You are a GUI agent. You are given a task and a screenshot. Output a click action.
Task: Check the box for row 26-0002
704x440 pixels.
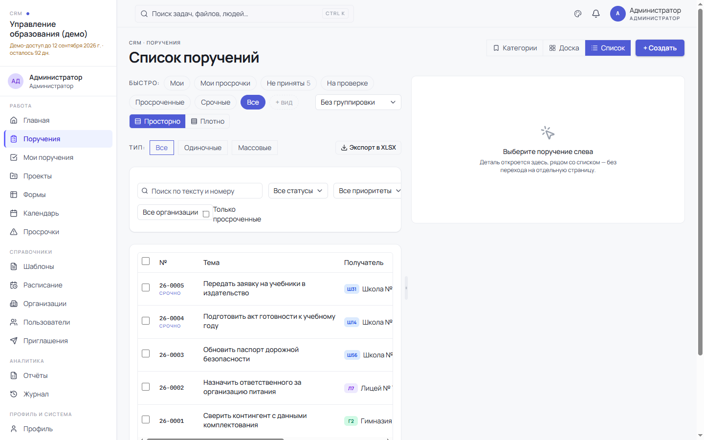point(146,387)
